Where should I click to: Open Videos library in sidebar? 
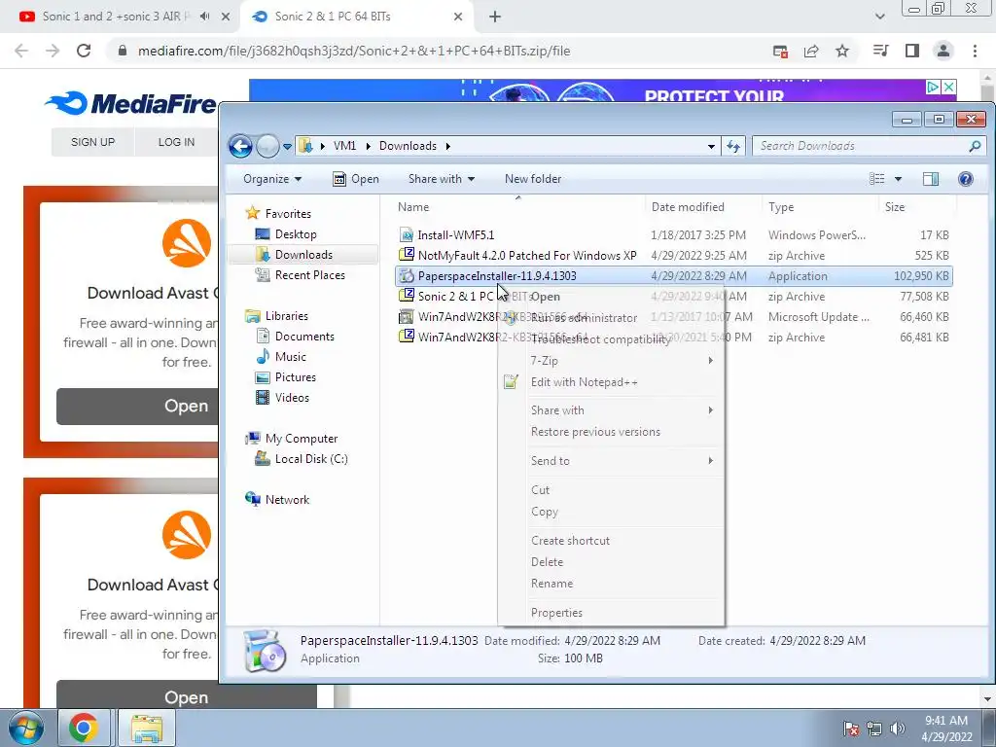coord(292,398)
